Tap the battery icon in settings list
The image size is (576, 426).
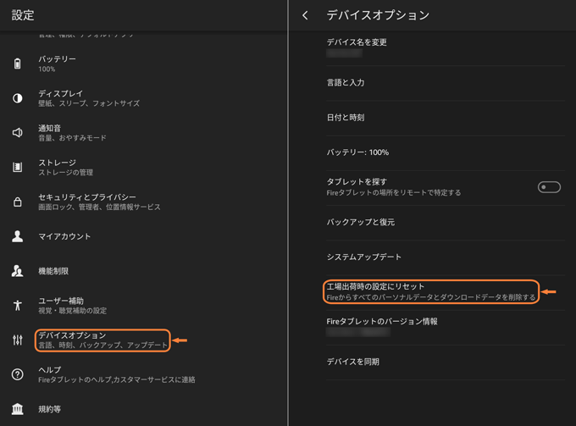17,64
